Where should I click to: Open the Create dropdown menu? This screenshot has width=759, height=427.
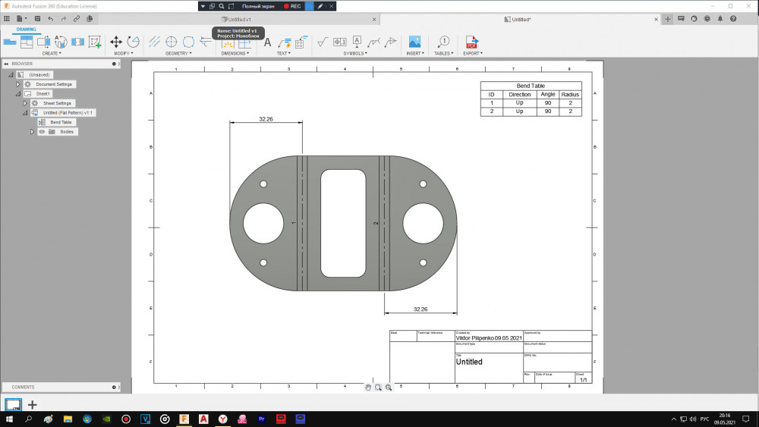coord(52,53)
